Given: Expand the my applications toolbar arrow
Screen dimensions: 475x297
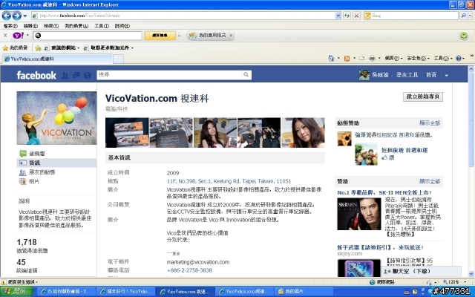Looking at the screenshot, I should (231, 36).
